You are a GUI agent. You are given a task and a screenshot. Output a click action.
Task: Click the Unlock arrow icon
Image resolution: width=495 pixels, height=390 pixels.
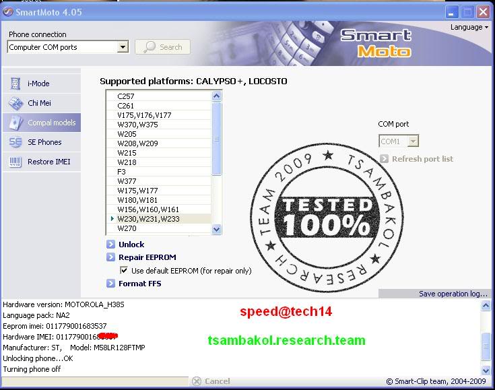(110, 245)
